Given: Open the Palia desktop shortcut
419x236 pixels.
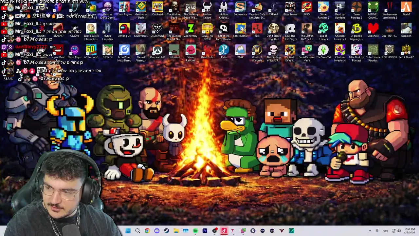Looking at the screenshot, I should pos(224,52).
